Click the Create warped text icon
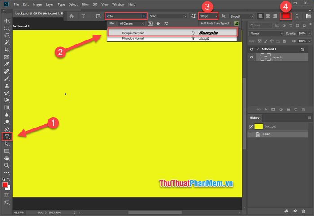Image resolution: width=314 pixels, height=216 pixels. click(296, 16)
